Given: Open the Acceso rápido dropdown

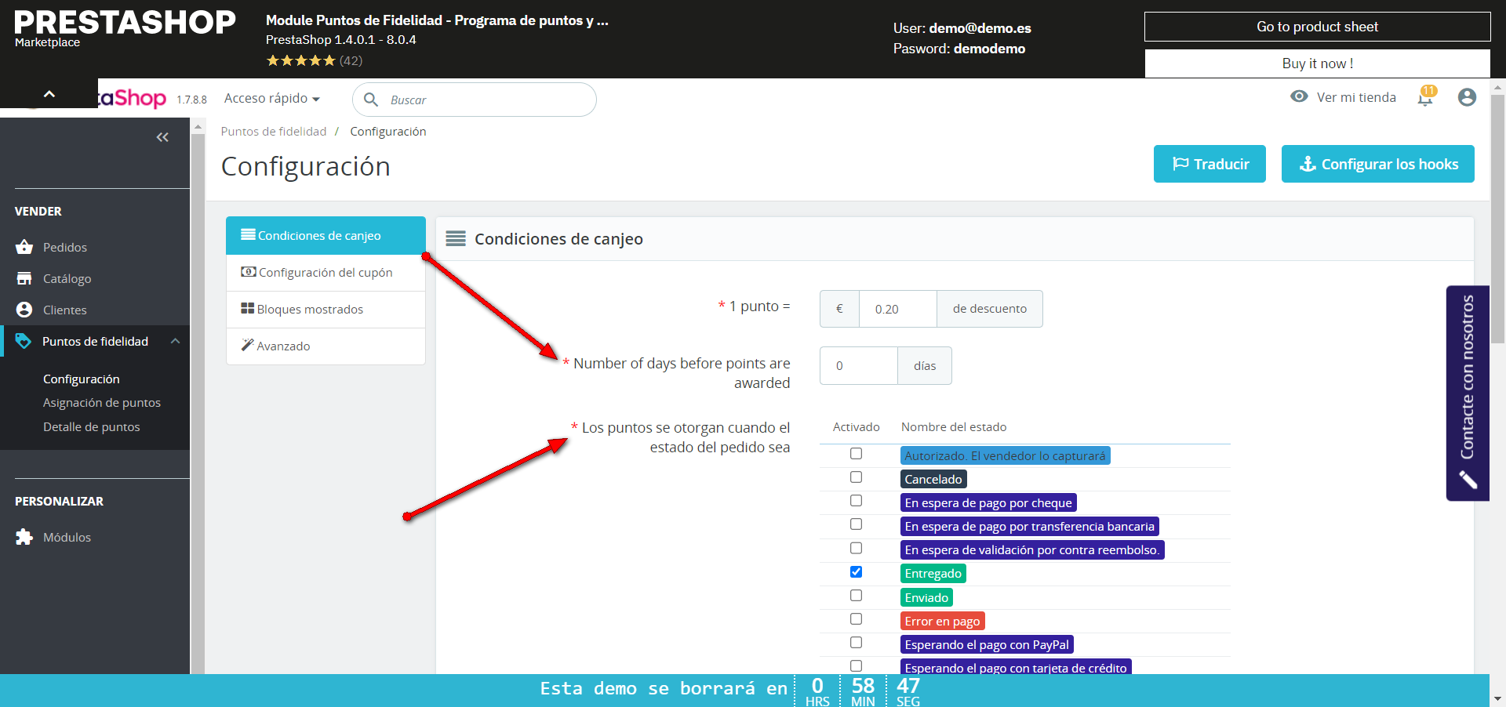Looking at the screenshot, I should coord(272,98).
